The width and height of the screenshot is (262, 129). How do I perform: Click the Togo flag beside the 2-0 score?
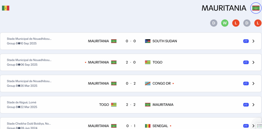click(x=148, y=62)
